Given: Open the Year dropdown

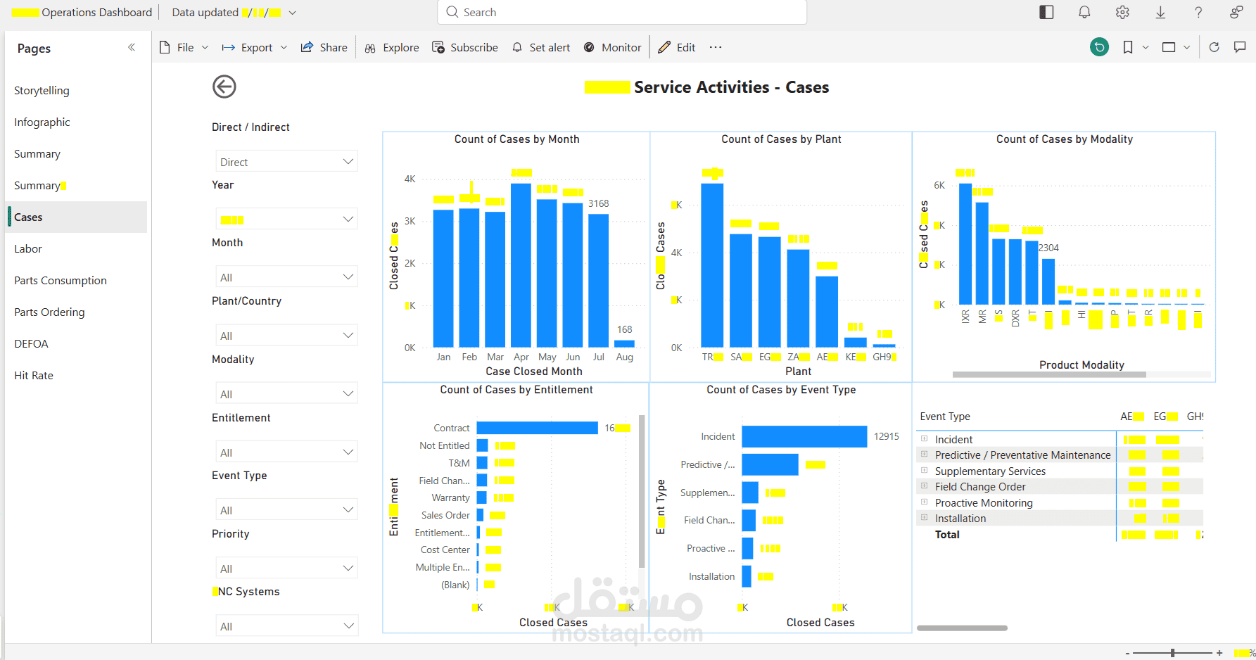Looking at the screenshot, I should tap(286, 220).
